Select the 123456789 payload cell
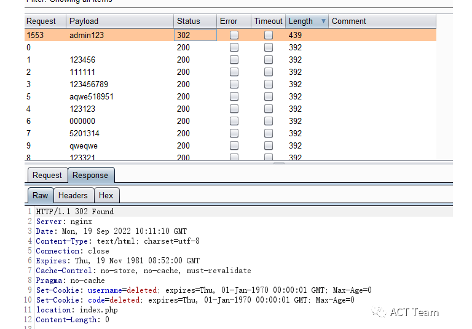Screen dimensions: 472x329 pos(120,85)
